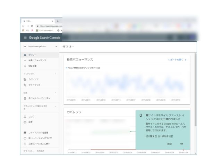Click the info icon beside 新しいバージョンについて
222x167 pixels.
pyautogui.click(x=25, y=138)
